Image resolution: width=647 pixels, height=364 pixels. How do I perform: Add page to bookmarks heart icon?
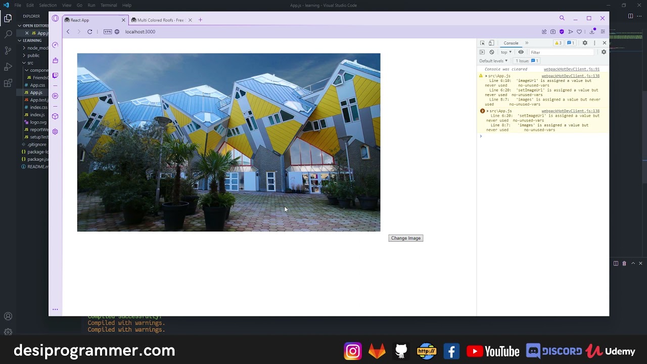[579, 31]
